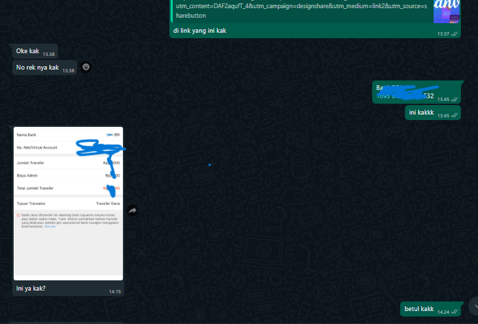Click the scribbled-over Bank BRI account message
Screen dimensions: 478x324
pyautogui.click(x=417, y=92)
